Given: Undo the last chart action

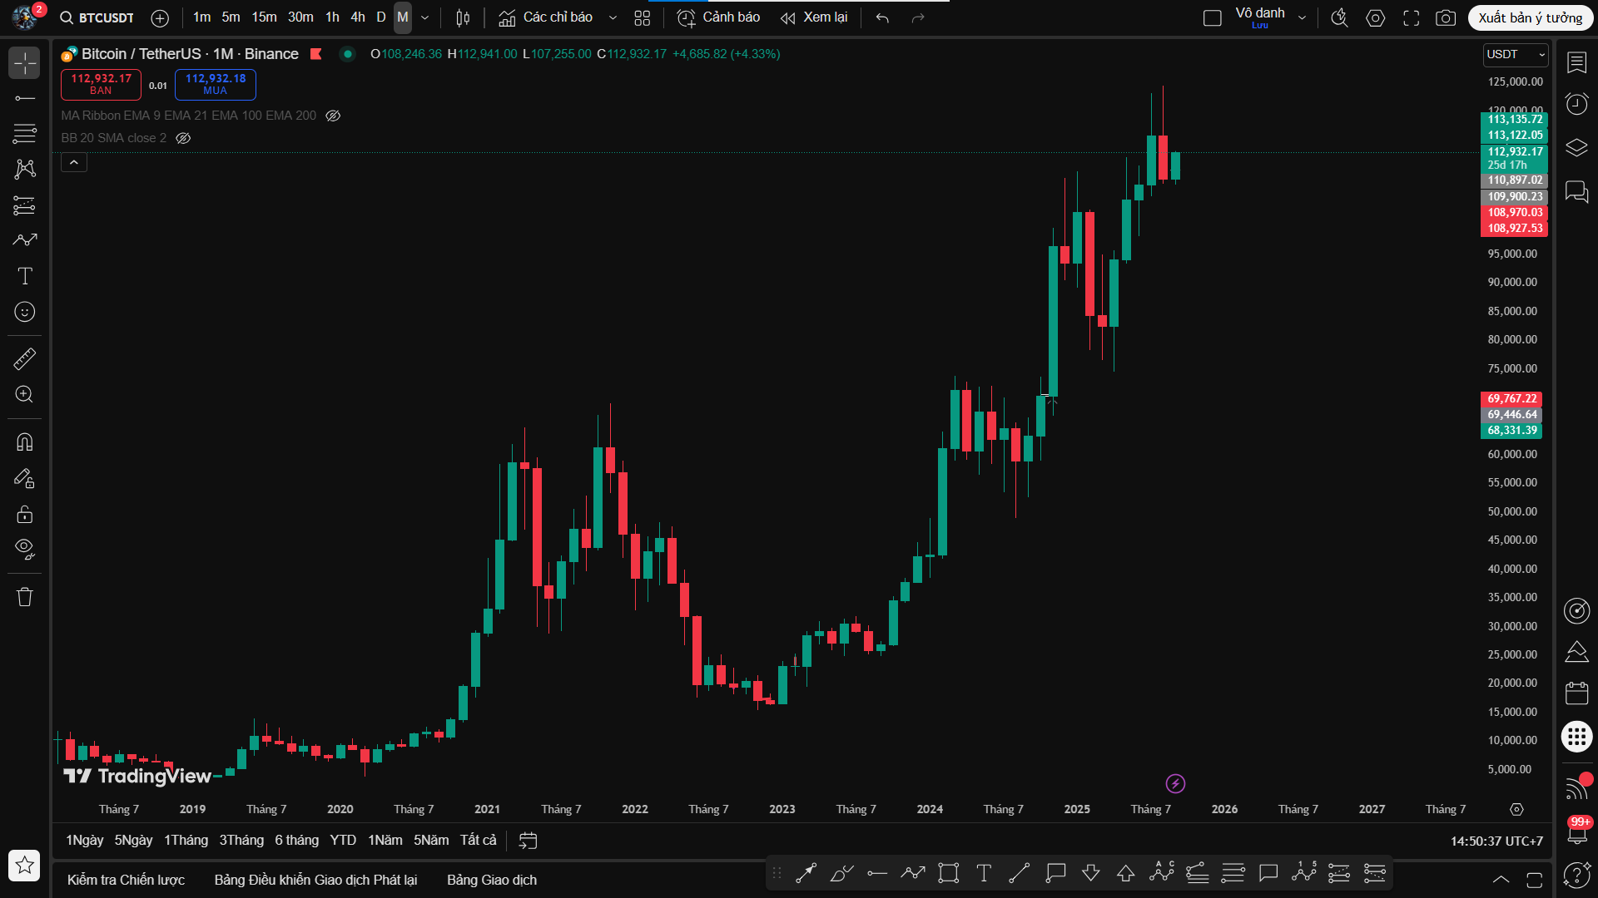Looking at the screenshot, I should click(883, 17).
